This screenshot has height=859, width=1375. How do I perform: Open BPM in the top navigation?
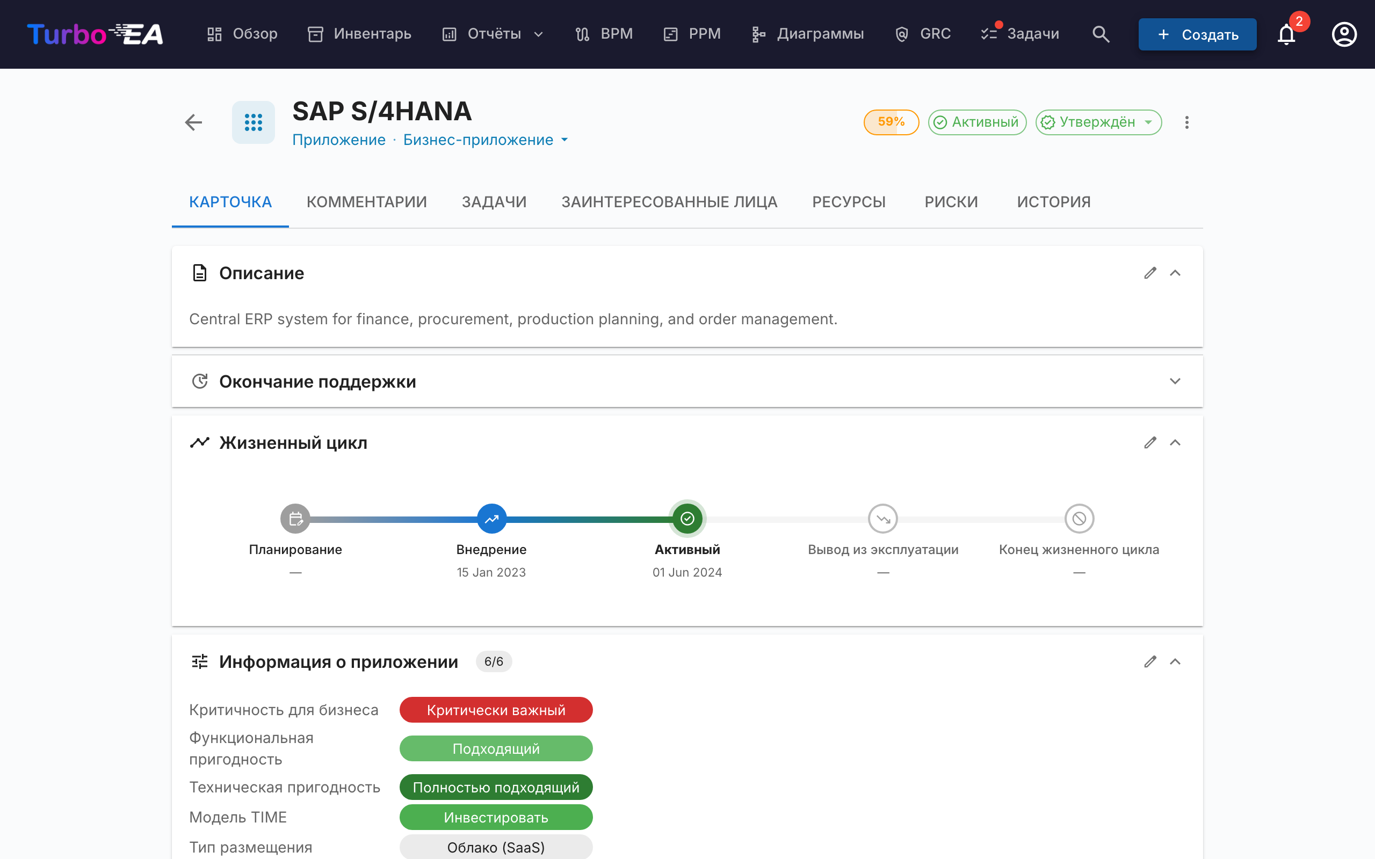(603, 34)
